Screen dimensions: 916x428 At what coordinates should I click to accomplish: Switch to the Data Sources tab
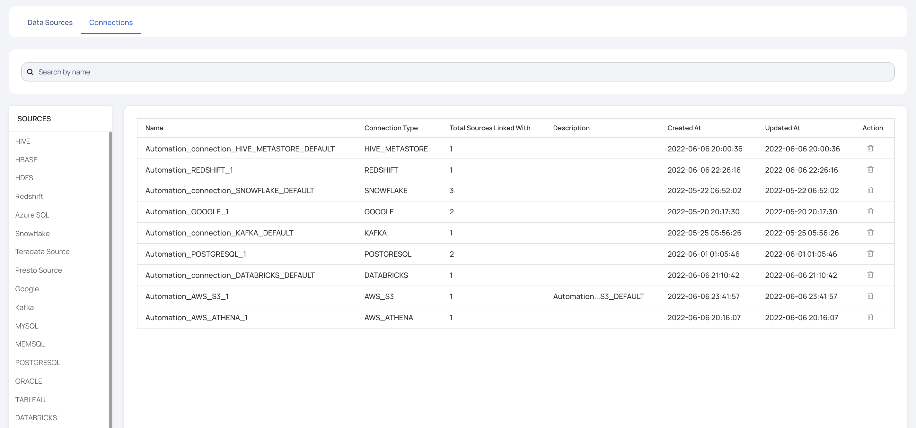(50, 22)
